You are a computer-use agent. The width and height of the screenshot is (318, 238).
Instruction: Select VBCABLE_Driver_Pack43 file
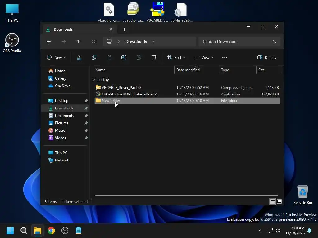coord(187,88)
